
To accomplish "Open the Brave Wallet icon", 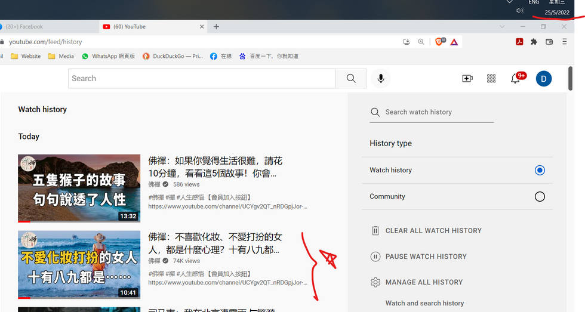I will point(549,42).
